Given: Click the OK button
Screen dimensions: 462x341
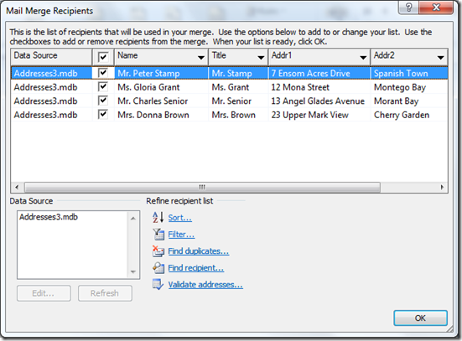Looking at the screenshot, I should click(x=420, y=318).
